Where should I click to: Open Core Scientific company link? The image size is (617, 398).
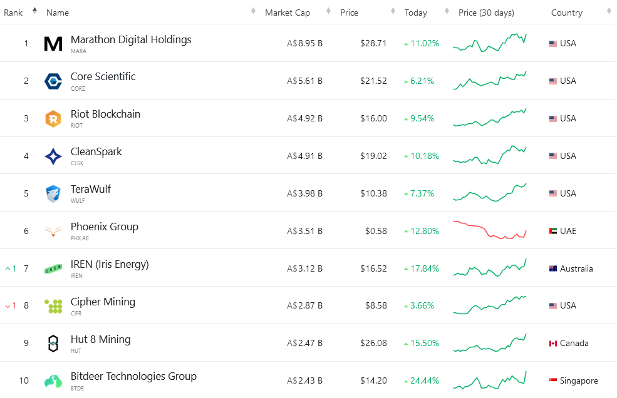103,77
